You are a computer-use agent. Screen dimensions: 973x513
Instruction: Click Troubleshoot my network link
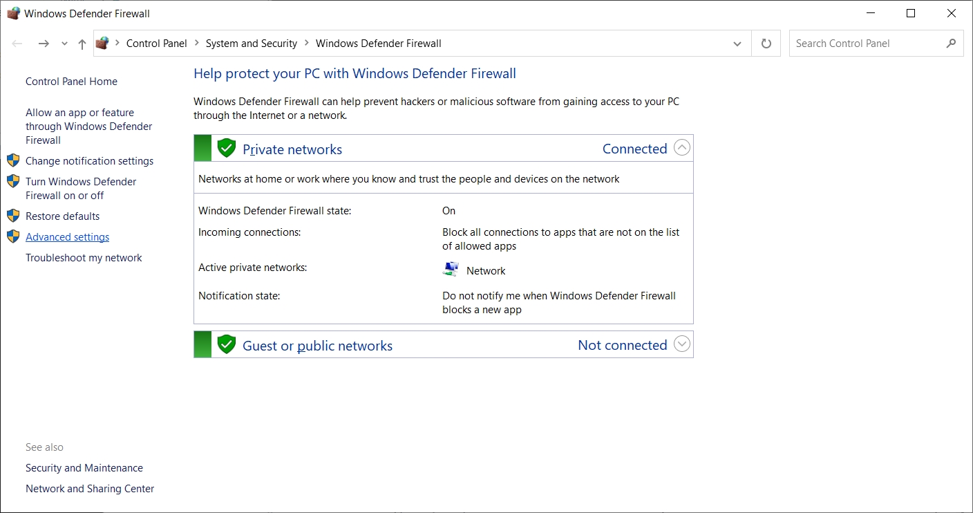(x=84, y=258)
